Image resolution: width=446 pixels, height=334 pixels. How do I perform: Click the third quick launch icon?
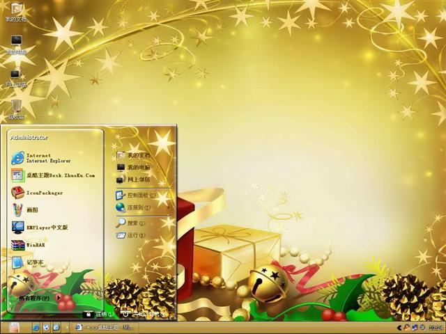tap(56, 328)
